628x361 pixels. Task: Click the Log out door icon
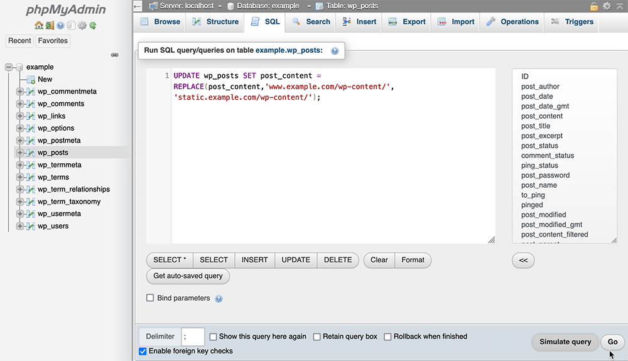pos(50,26)
